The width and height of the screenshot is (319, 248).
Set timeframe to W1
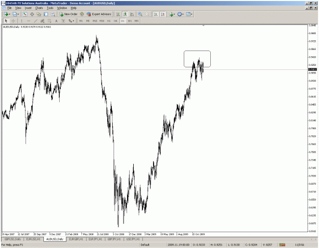(x=130, y=21)
